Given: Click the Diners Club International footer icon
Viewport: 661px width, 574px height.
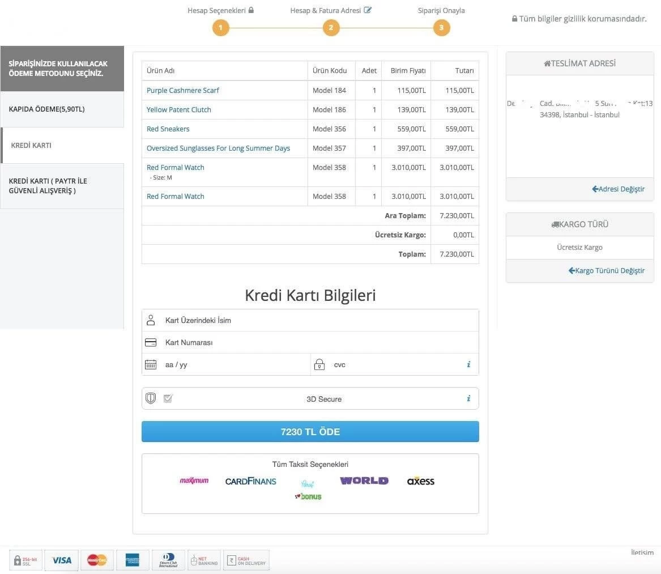Looking at the screenshot, I should pyautogui.click(x=168, y=560).
